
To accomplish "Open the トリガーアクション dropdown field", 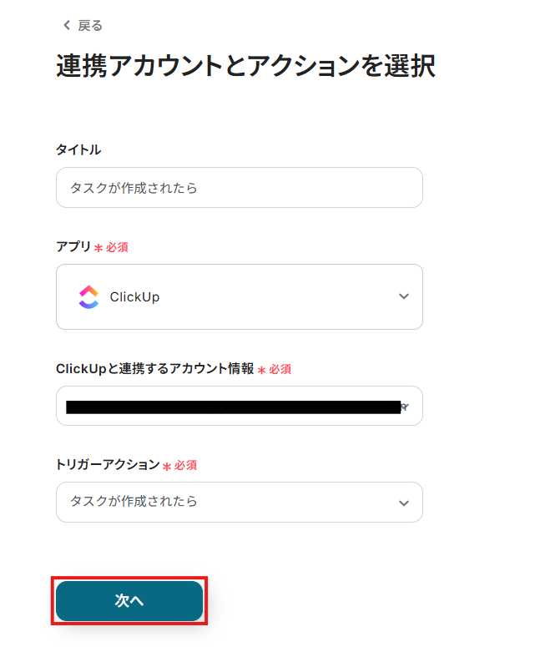I will click(225, 502).
